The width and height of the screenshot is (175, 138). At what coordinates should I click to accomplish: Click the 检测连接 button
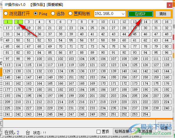[122, 132]
